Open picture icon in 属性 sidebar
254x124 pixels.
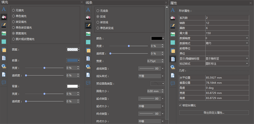tap(173, 34)
